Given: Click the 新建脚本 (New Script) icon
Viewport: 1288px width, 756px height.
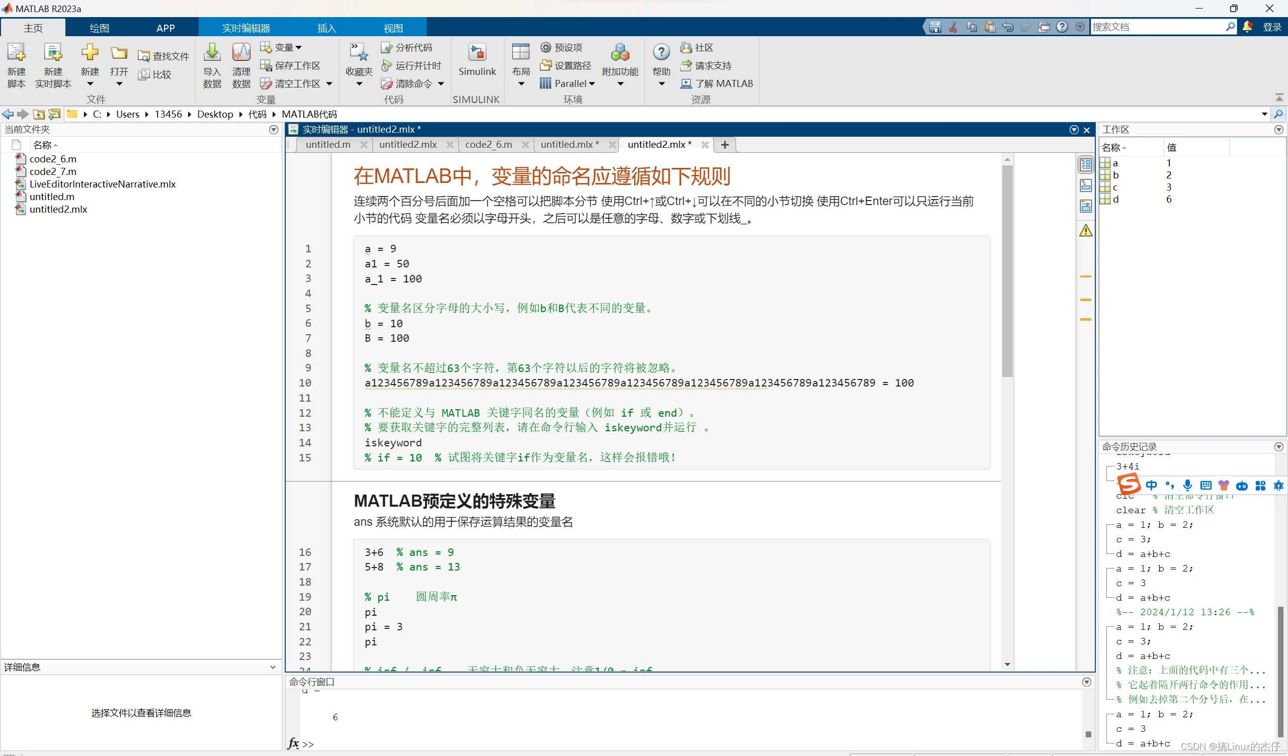Looking at the screenshot, I should tap(17, 53).
